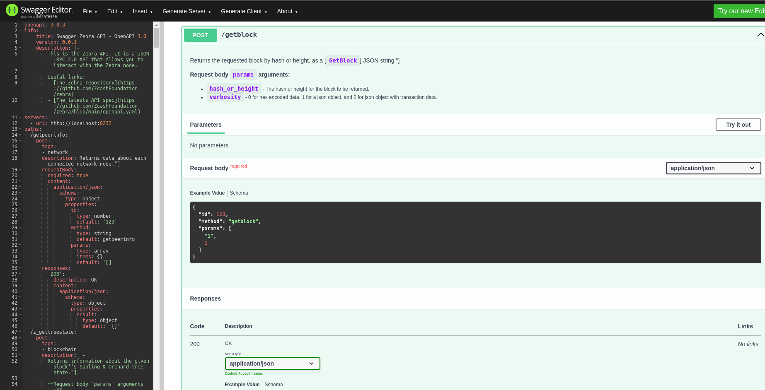
Task: Open the Edit menu
Action: 114,11
